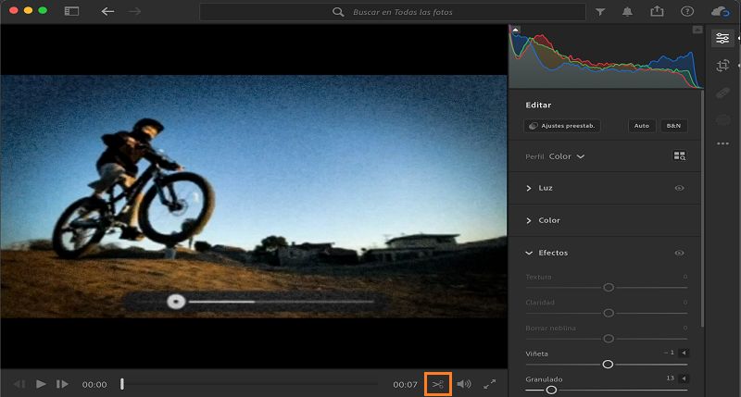Enter fullscreen with expand arrows icon
The image size is (741, 397).
click(490, 384)
